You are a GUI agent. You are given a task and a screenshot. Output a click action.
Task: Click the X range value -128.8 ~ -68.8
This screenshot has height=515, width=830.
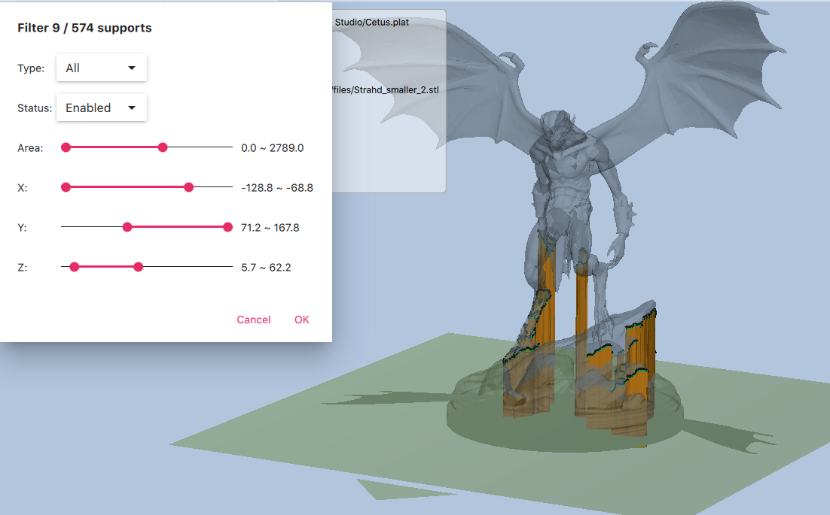click(x=277, y=187)
